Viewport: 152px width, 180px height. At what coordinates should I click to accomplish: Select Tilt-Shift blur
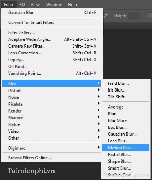[126, 97]
